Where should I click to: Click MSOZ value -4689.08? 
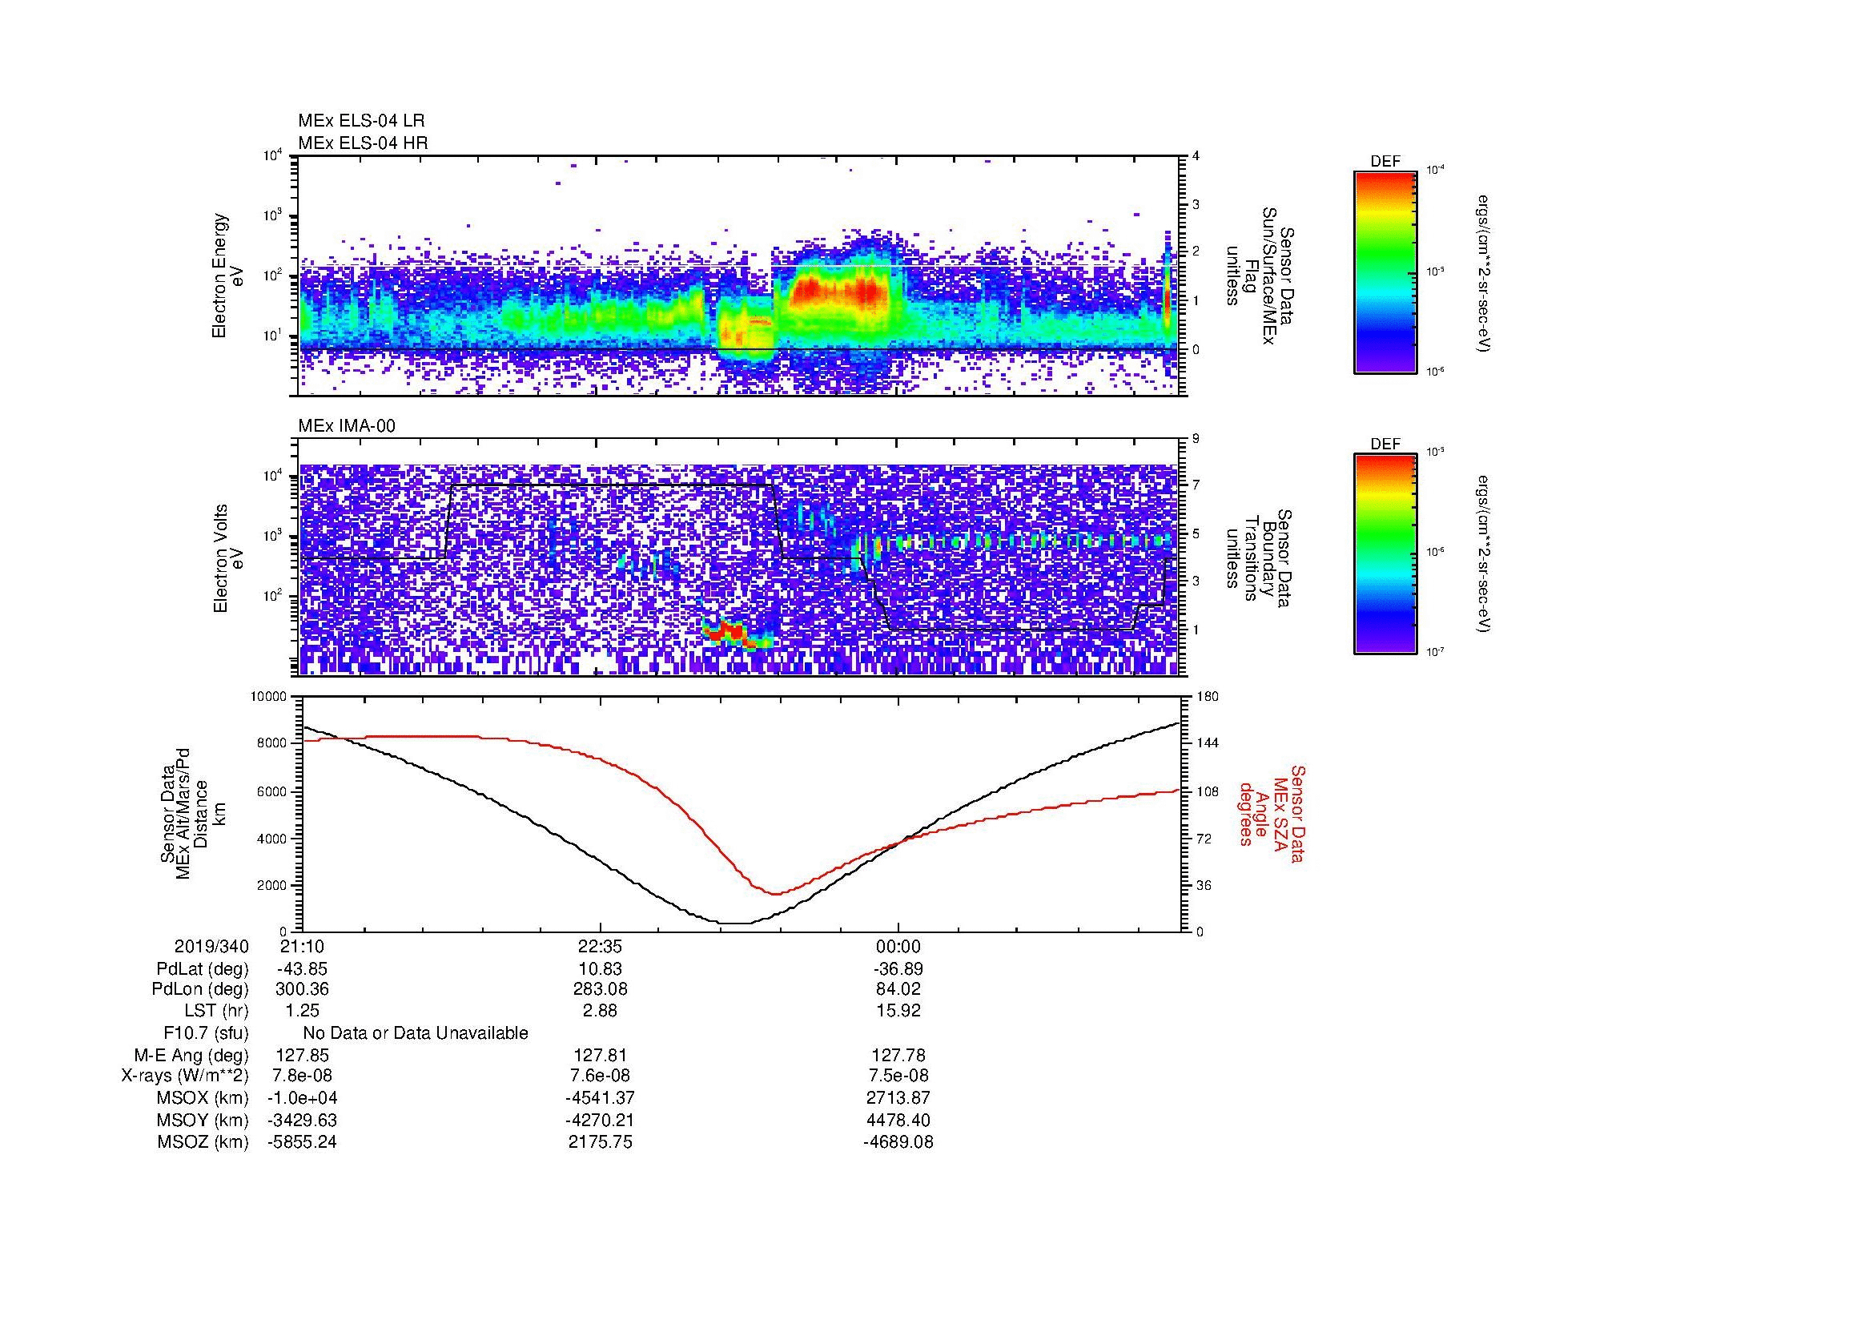(898, 1142)
